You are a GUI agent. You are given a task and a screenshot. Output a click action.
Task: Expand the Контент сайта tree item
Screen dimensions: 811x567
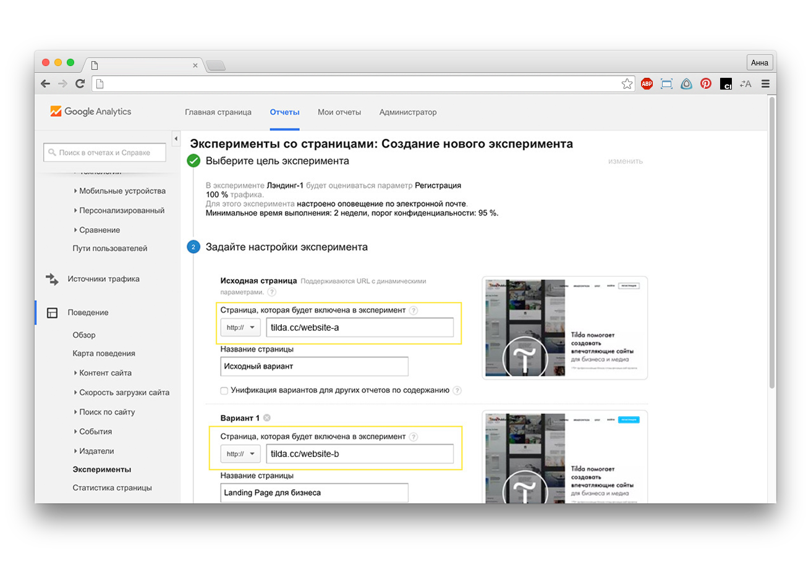point(104,373)
